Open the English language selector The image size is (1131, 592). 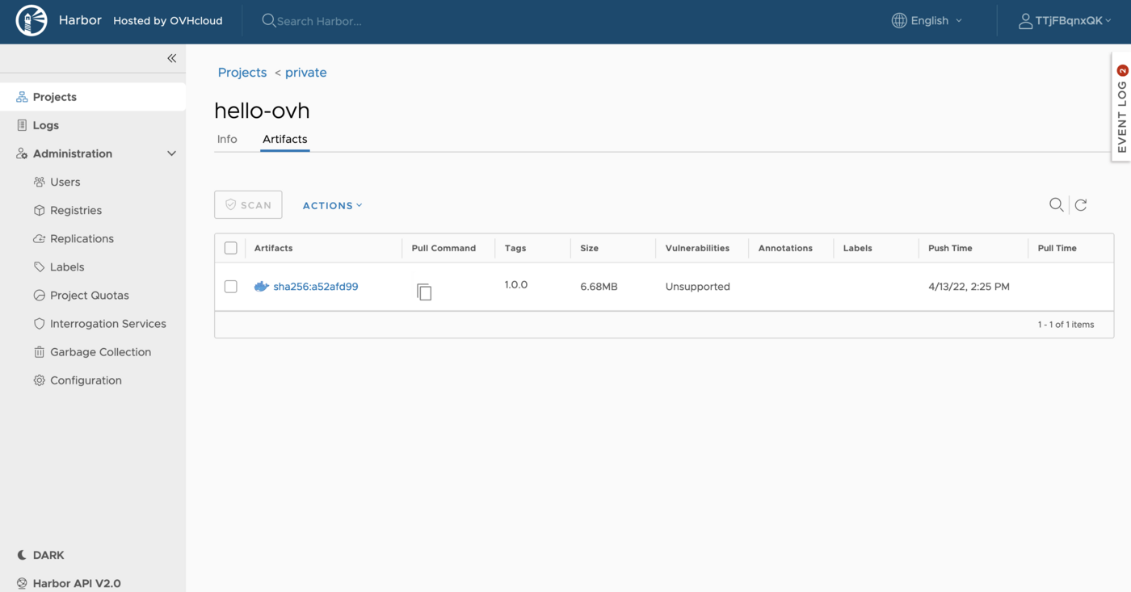[x=926, y=20]
